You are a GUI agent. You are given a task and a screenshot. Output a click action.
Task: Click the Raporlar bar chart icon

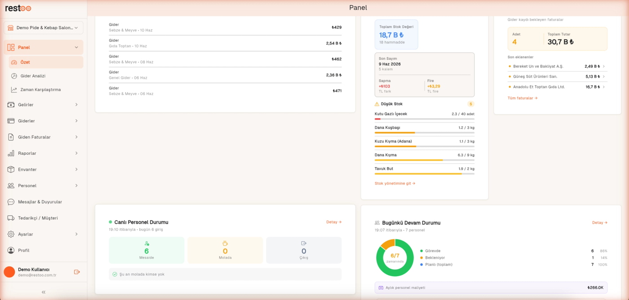point(11,153)
